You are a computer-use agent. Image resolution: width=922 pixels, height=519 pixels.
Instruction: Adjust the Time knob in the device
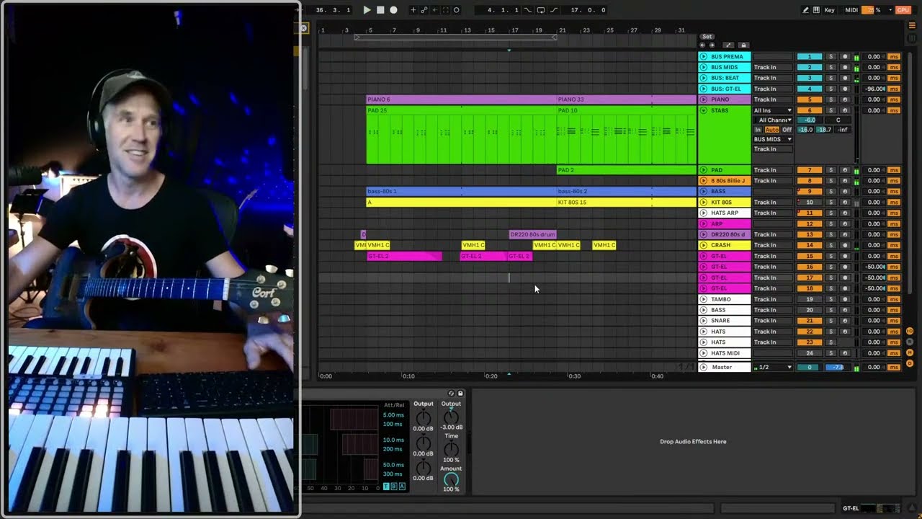pyautogui.click(x=451, y=449)
